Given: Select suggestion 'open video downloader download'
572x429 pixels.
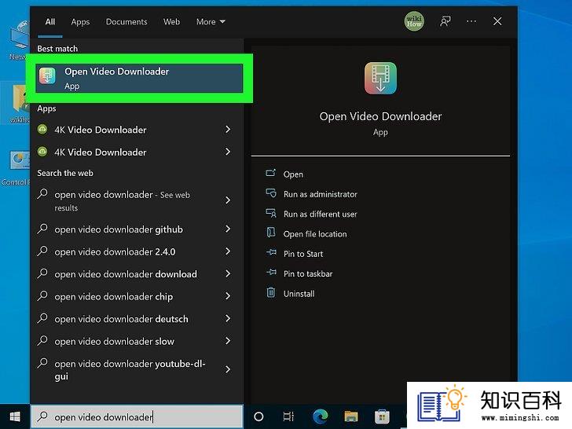Looking at the screenshot, I should [137, 274].
